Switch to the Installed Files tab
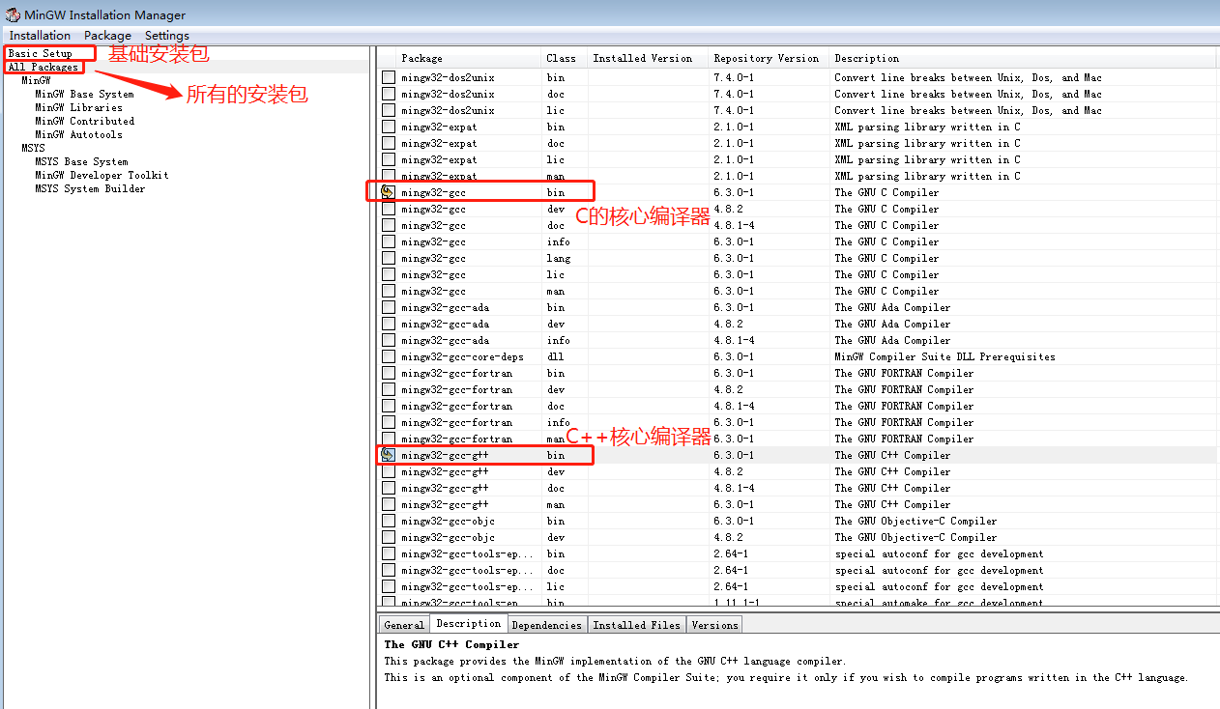1220x709 pixels. [x=636, y=625]
